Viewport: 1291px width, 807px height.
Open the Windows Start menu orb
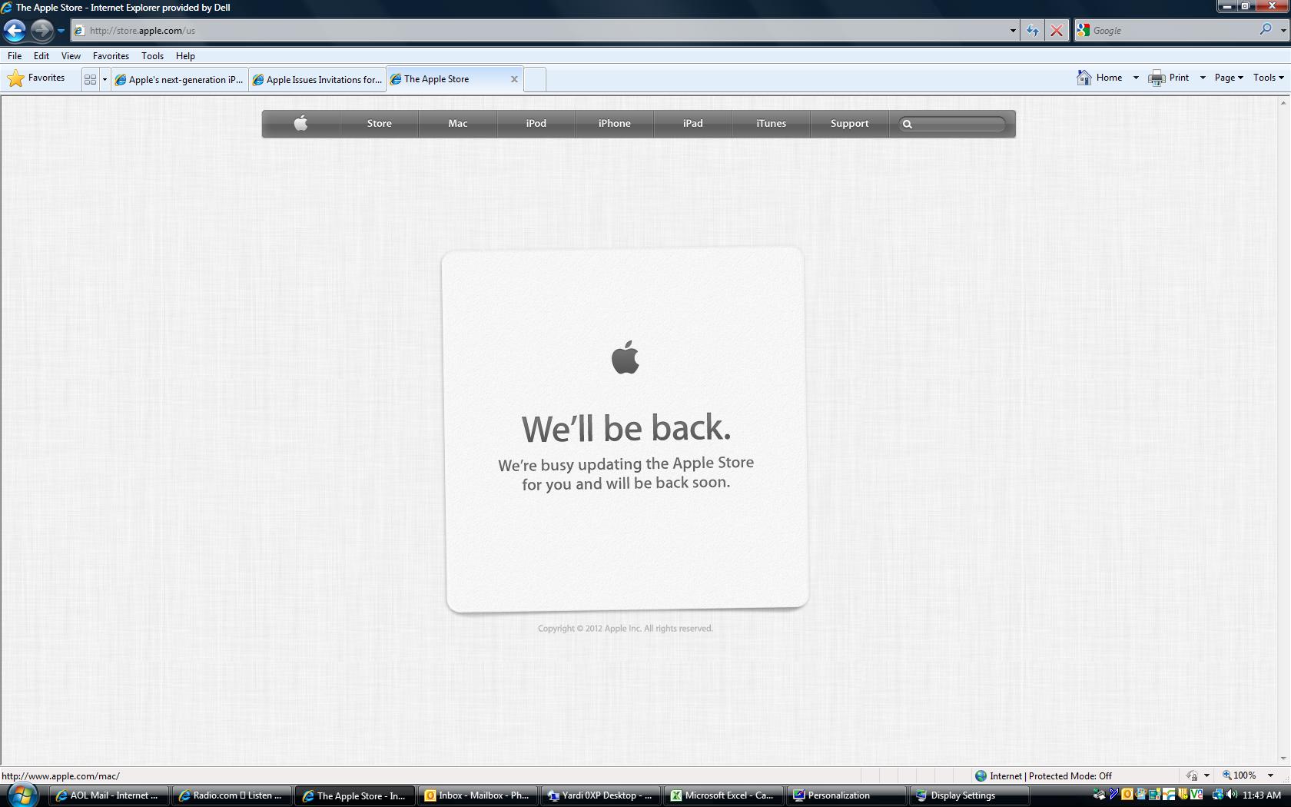(22, 795)
